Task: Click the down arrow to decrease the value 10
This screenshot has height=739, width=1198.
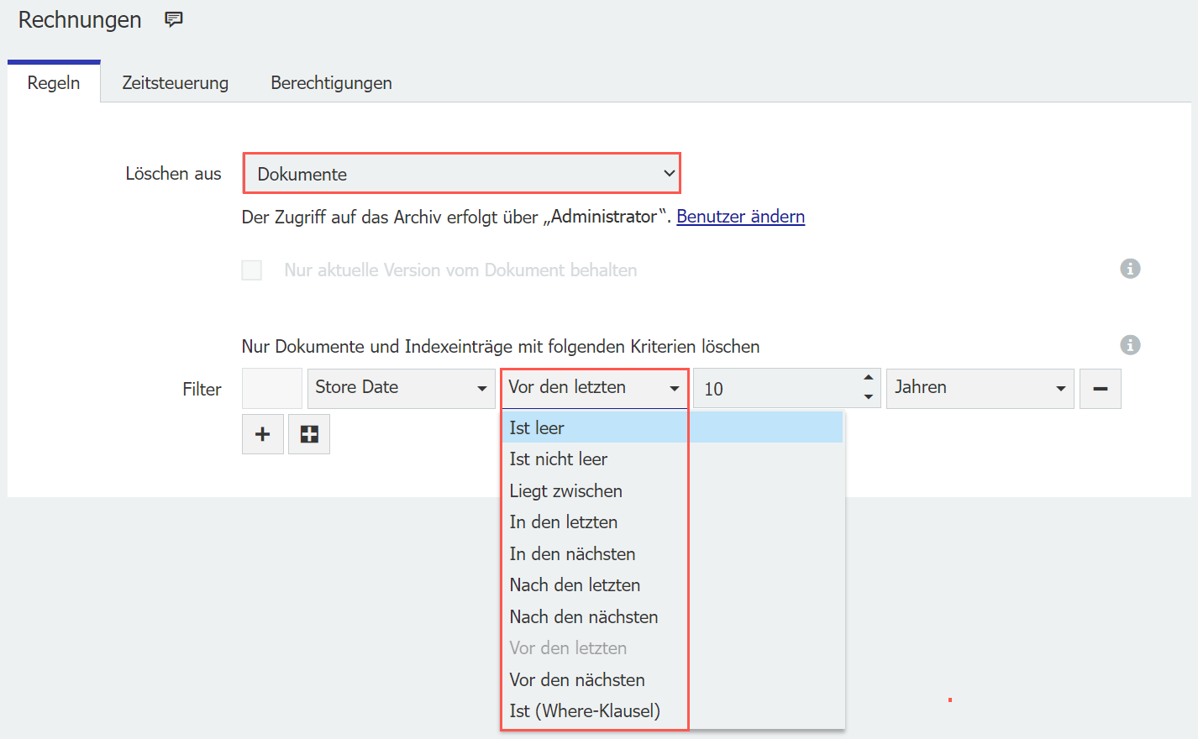Action: click(870, 396)
